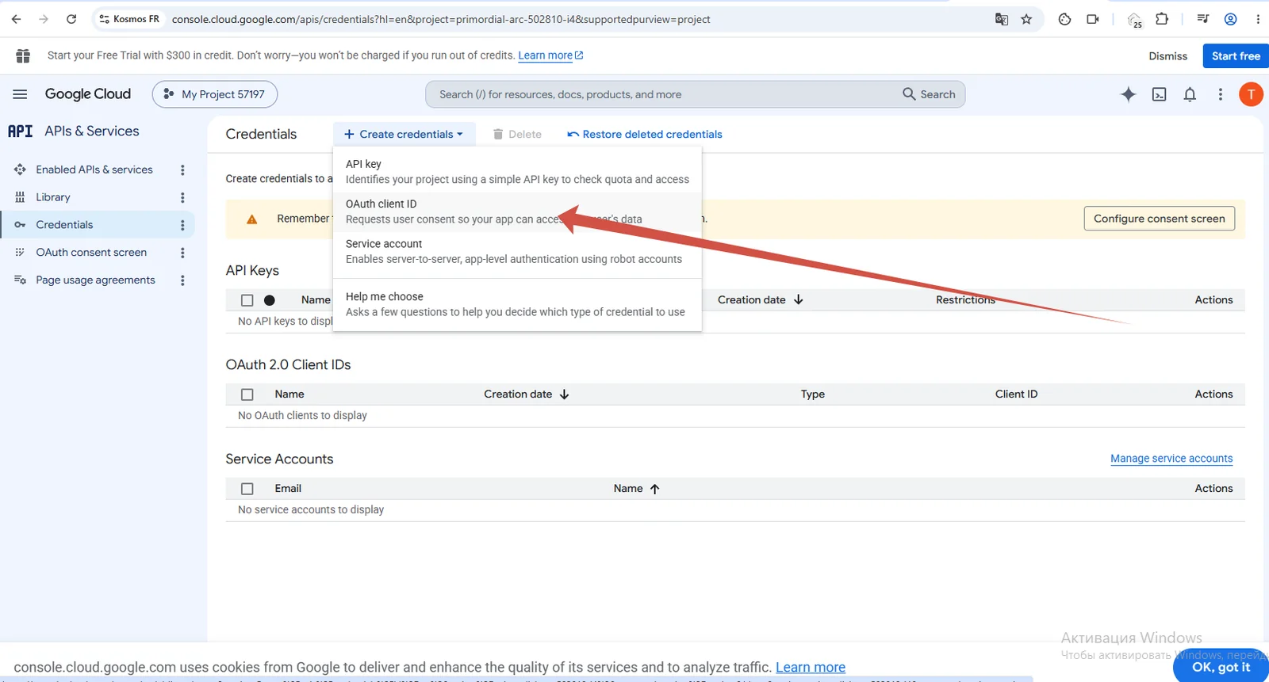The image size is (1269, 682).
Task: Click the site info icon in address bar
Action: tap(104, 19)
